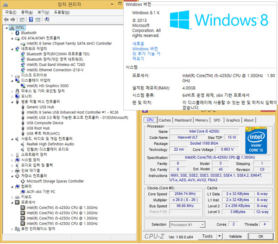Open the 동작(A) menu
This screenshot has height=244, width=278.
pos(27,12)
